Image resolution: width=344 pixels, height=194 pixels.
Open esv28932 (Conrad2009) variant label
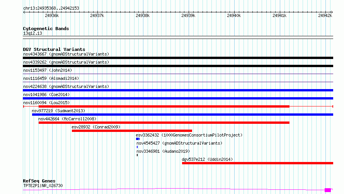click(x=96, y=127)
